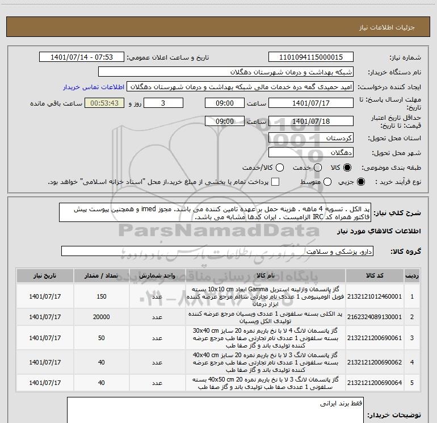The width and height of the screenshot is (437, 423).
Task: Select the خدمت radio button
Action: (318, 167)
